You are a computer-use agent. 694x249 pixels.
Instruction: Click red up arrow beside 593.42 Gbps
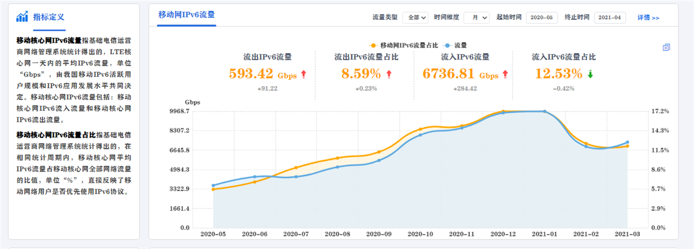pyautogui.click(x=303, y=74)
